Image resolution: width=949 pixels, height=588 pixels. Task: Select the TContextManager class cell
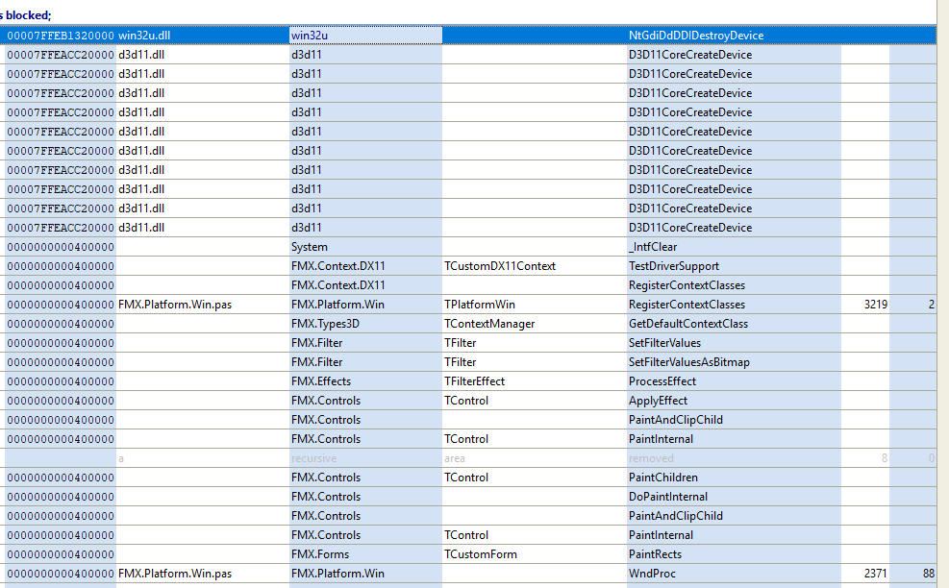[535, 324]
